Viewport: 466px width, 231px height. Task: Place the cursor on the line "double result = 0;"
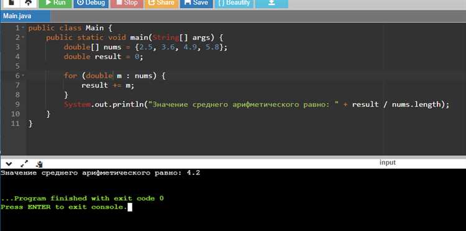tap(103, 57)
